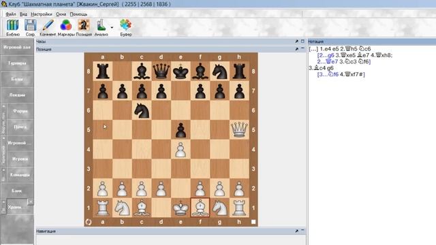Start the Анализ flask tool
Viewport: 436px width, 245px height.
coord(101,27)
